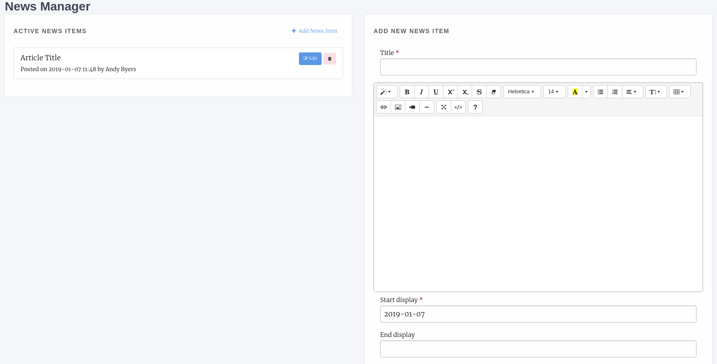Screen dimensions: 717x364
Task: Toggle the fullscreen editor mode
Action: (444, 107)
